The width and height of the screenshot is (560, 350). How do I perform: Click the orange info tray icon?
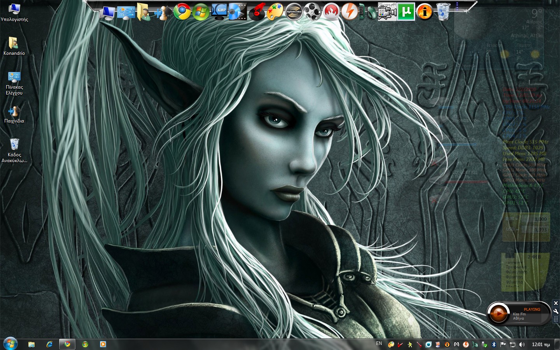447,345
